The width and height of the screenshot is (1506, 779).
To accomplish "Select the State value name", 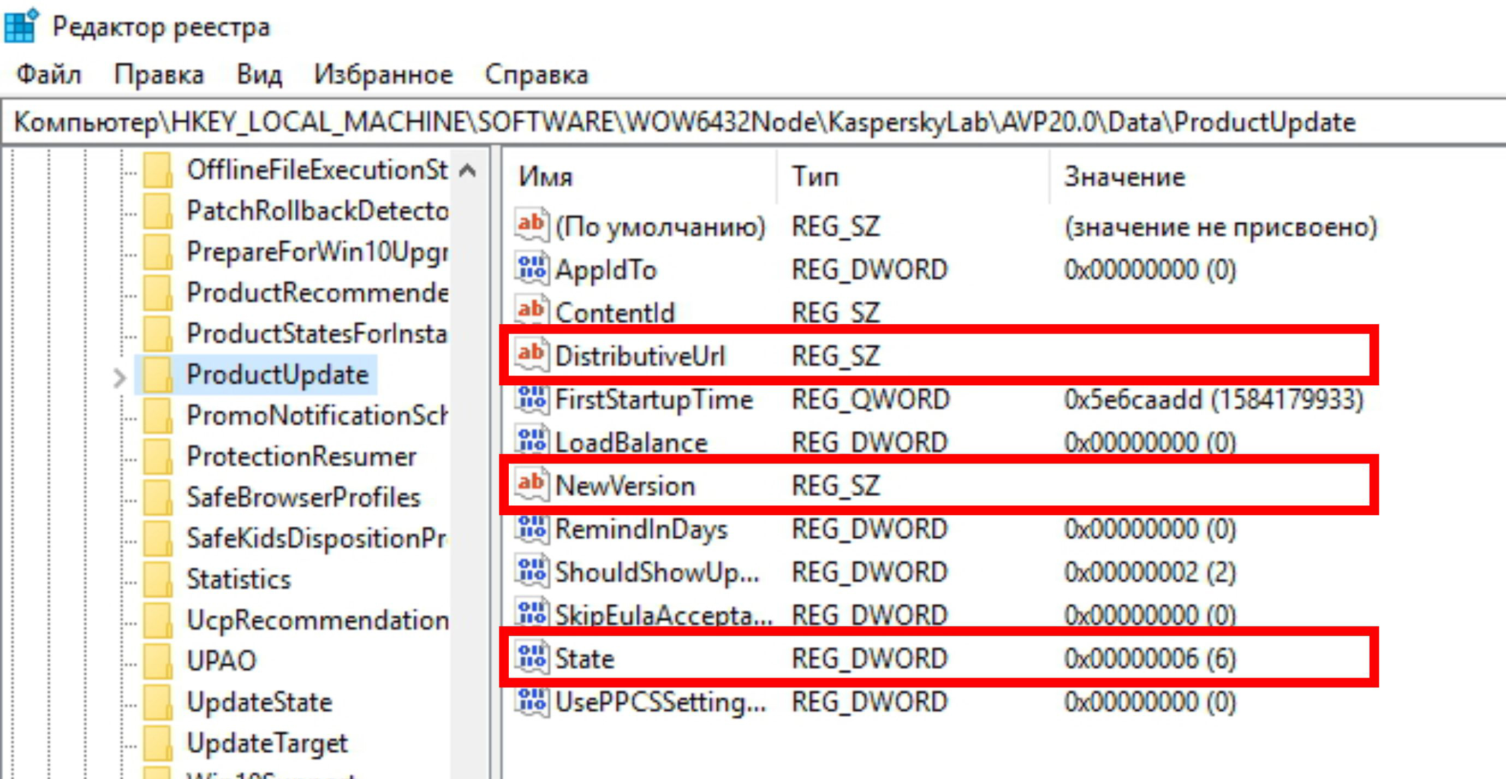I will pos(584,659).
